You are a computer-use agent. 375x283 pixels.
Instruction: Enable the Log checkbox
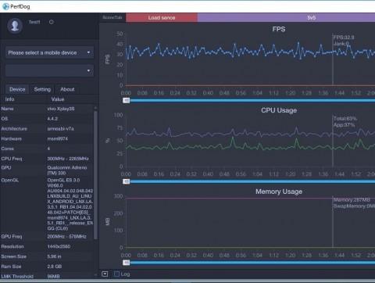click(x=117, y=274)
